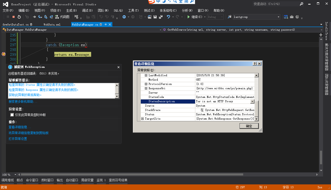
Task: Expand the ResponseUri property row
Action: point(146,88)
